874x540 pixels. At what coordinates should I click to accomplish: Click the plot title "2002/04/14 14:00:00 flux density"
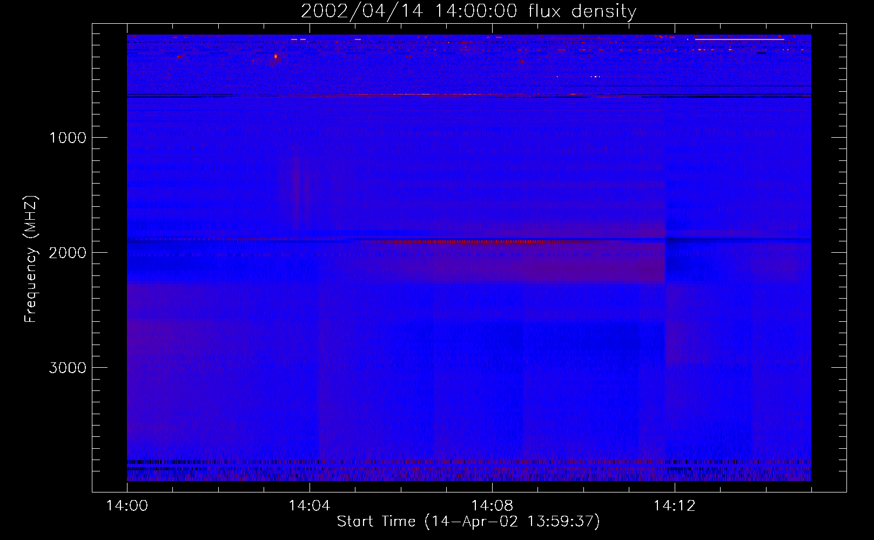click(468, 11)
